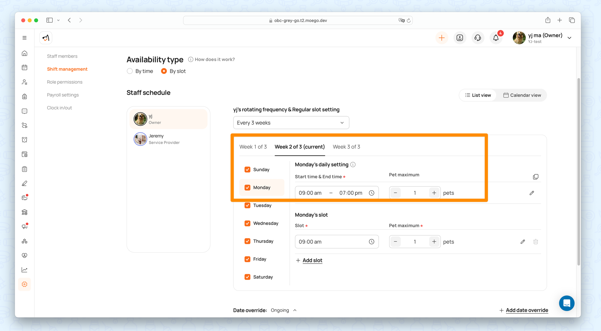Viewport: 601px width, 331px height.
Task: Click the settings gear in sidebar
Action: pos(25,284)
